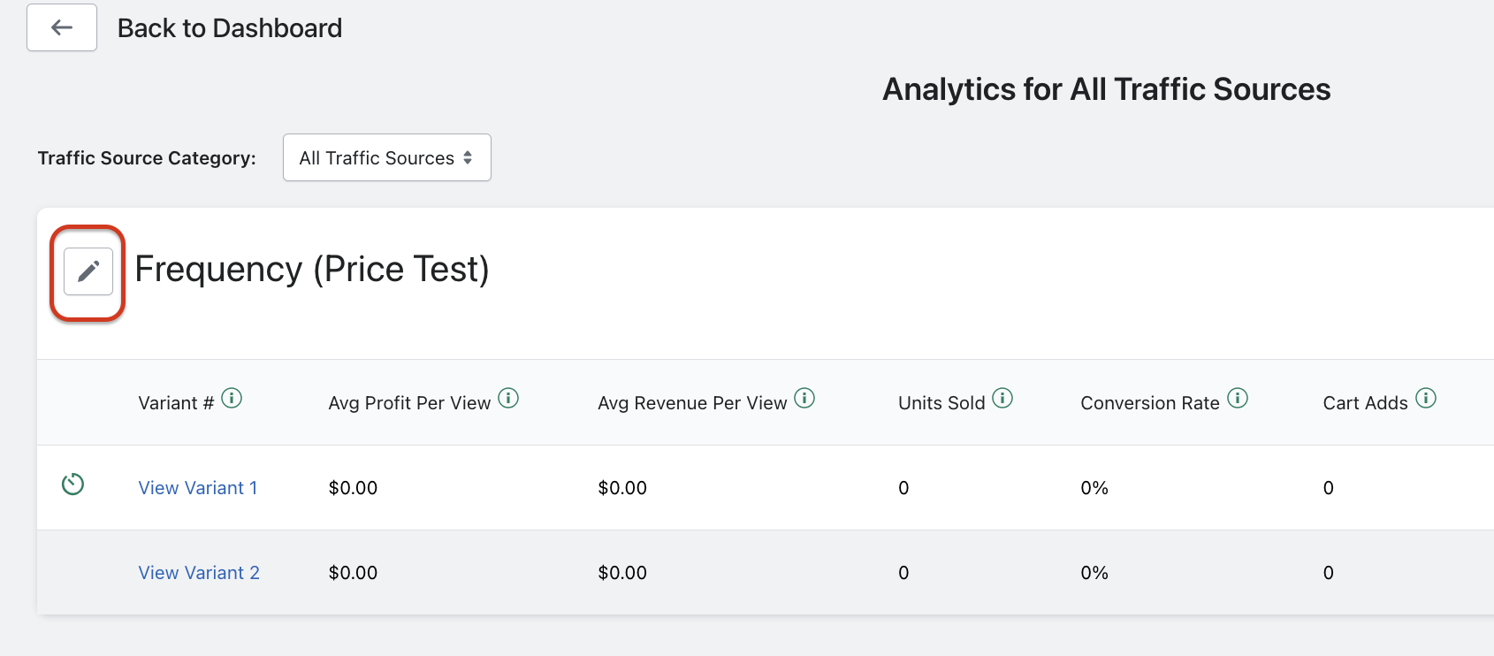The image size is (1494, 656).
Task: Open the View Variant 1 link
Action: tap(198, 488)
